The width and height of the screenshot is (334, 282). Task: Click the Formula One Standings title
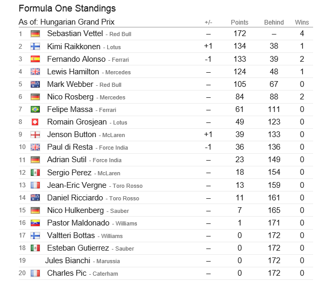point(67,8)
